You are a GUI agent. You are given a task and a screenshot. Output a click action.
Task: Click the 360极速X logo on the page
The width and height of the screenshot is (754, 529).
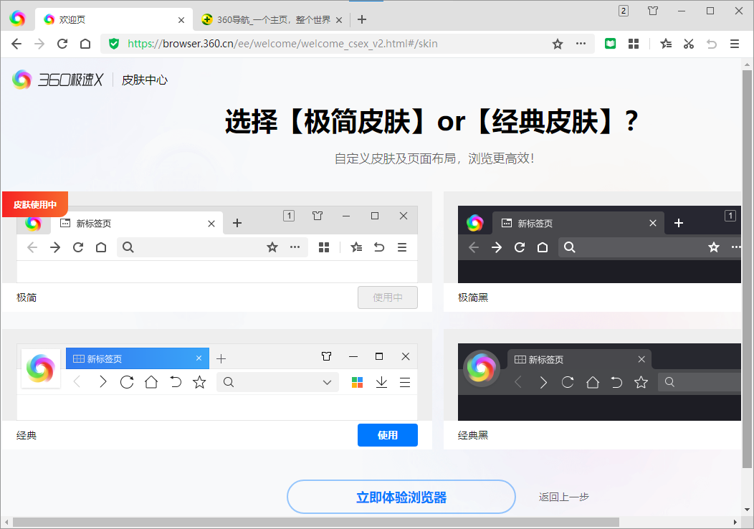58,80
